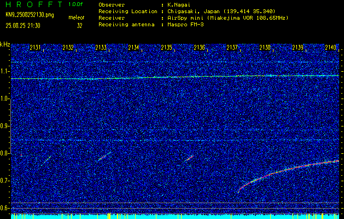
Task: Click the HROFFT title text
Action: coord(34,4)
